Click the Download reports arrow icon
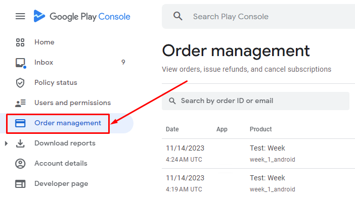This screenshot has height=198, width=355. 20,143
